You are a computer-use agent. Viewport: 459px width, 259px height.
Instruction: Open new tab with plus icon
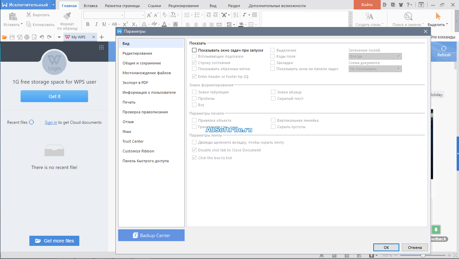click(x=102, y=37)
